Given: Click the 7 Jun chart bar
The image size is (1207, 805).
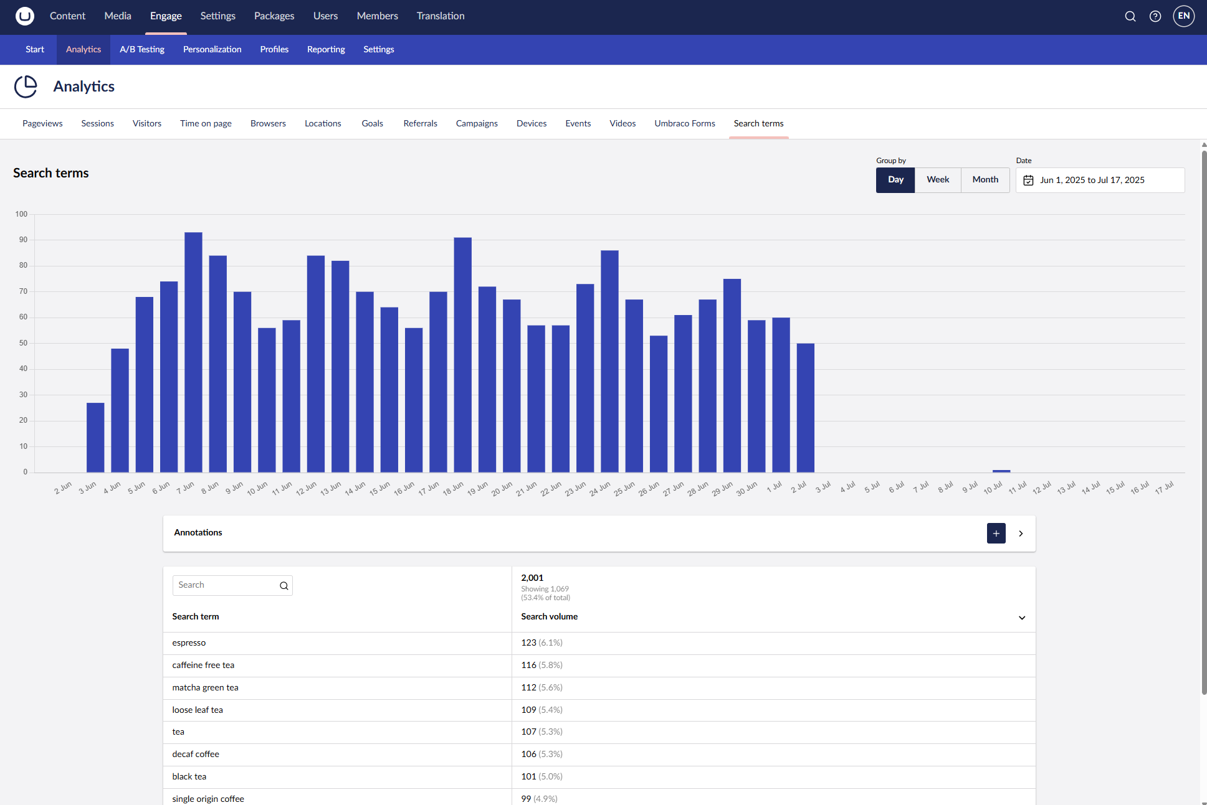Looking at the screenshot, I should pos(193,352).
